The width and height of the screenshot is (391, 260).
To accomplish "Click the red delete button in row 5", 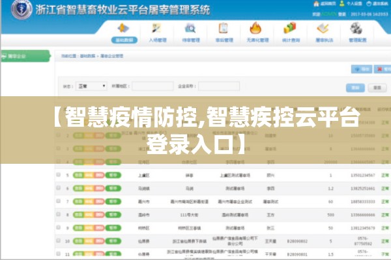I will pos(99,175).
